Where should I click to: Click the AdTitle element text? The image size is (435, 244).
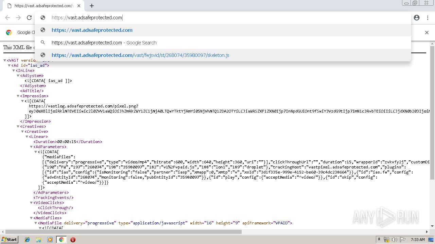coord(32,91)
